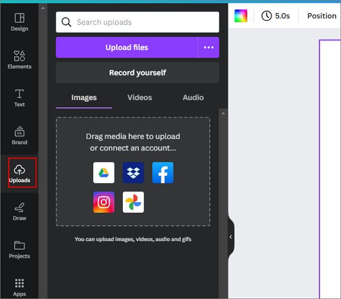Click the 'Drag media here to upload' text
This screenshot has height=299, width=341.
pyautogui.click(x=133, y=136)
